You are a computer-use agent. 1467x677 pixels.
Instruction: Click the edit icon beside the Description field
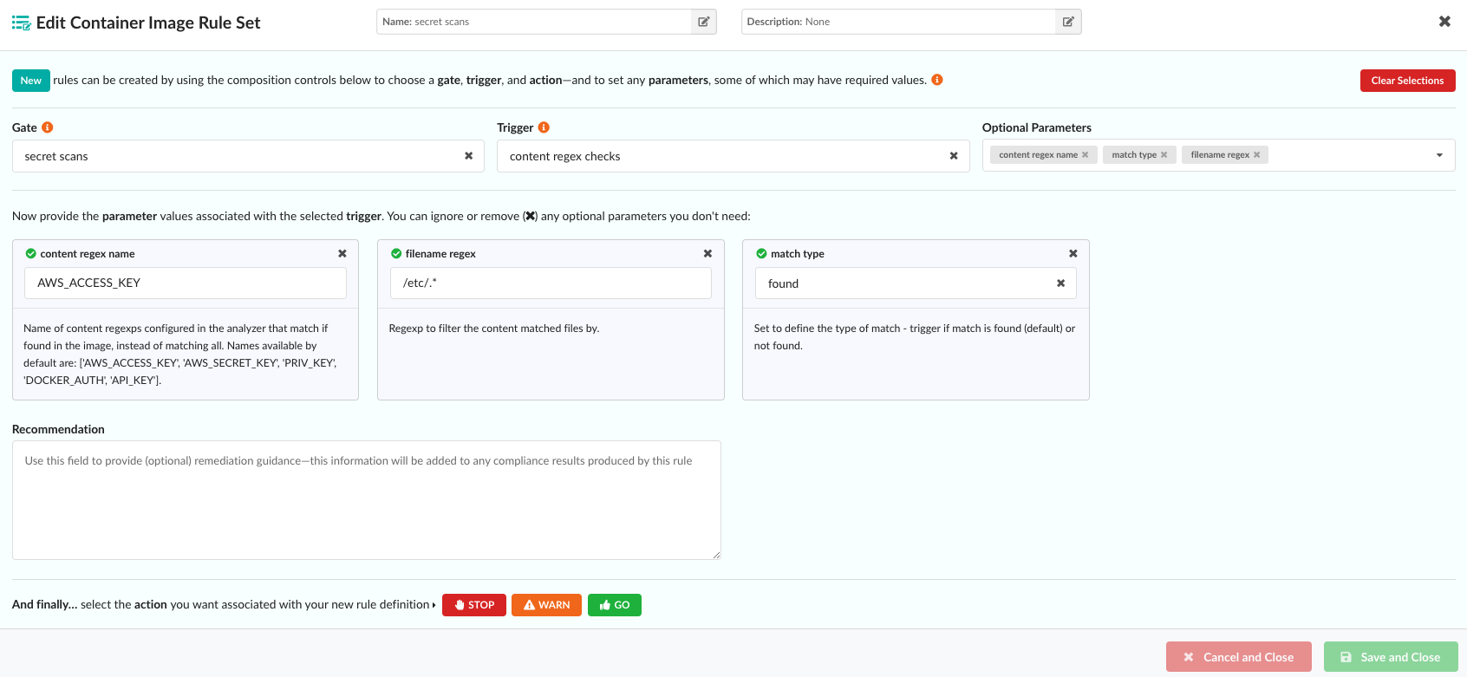(1068, 22)
